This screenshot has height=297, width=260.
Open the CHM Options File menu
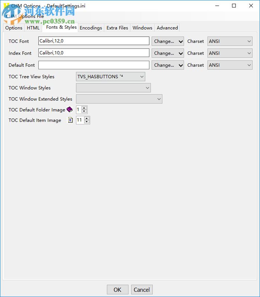point(25,16)
